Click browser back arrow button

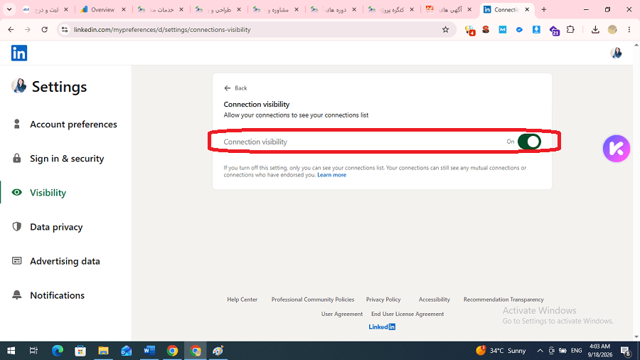(x=11, y=29)
